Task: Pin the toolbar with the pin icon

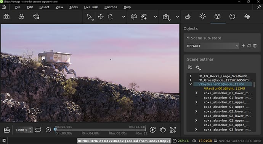Action: coord(259,7)
